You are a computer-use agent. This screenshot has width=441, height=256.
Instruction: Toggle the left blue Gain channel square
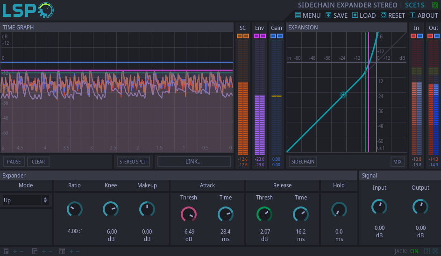tap(273, 36)
